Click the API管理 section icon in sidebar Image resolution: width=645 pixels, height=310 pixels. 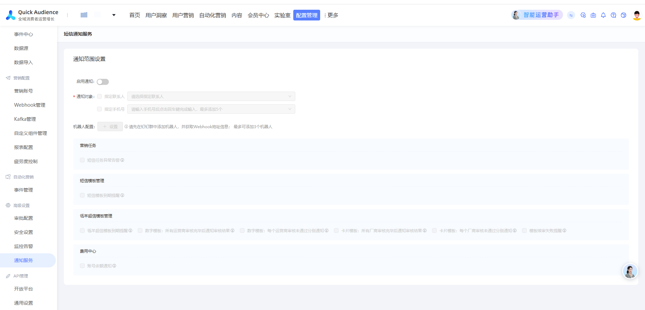click(8, 276)
